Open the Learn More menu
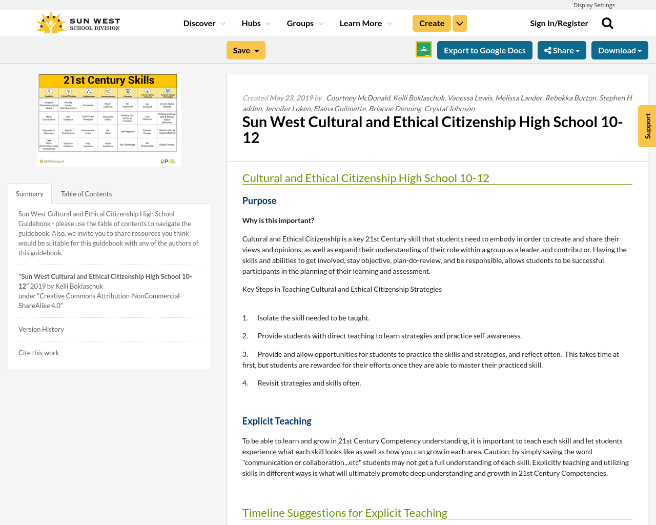Image resolution: width=656 pixels, height=525 pixels. pos(364,23)
